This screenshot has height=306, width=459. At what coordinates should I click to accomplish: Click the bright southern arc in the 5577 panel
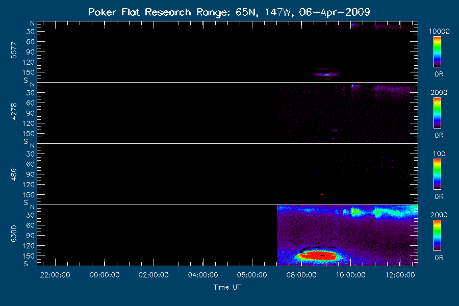point(326,75)
